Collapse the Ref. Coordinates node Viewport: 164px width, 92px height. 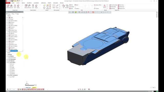point(7,75)
